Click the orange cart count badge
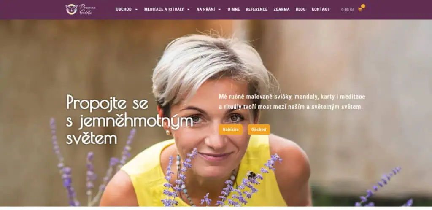The width and height of the screenshot is (432, 210). [363, 6]
